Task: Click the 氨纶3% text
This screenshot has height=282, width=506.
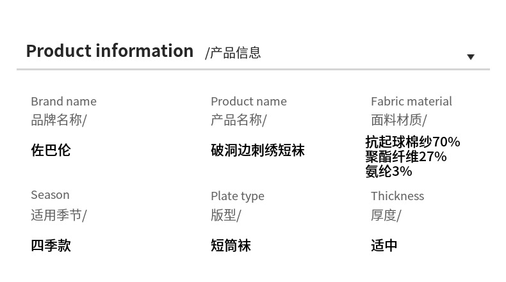Action: click(389, 171)
